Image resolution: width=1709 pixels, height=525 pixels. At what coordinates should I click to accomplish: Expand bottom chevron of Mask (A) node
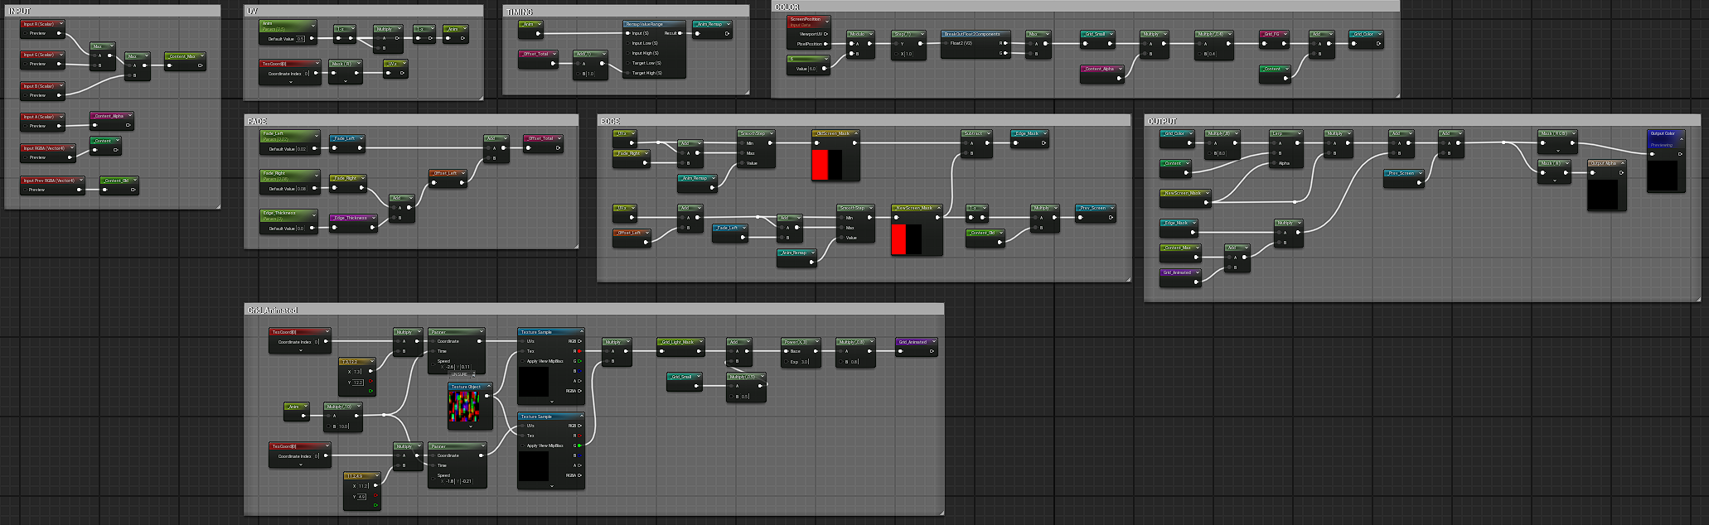tap(1554, 181)
